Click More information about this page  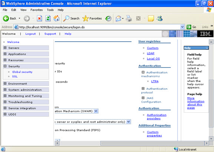(196, 103)
